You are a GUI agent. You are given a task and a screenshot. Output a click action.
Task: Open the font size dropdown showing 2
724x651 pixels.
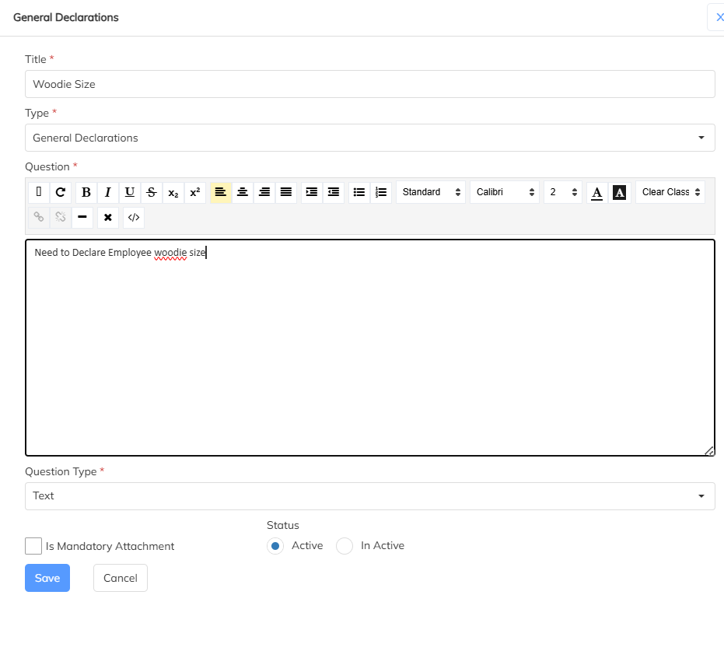tap(563, 192)
